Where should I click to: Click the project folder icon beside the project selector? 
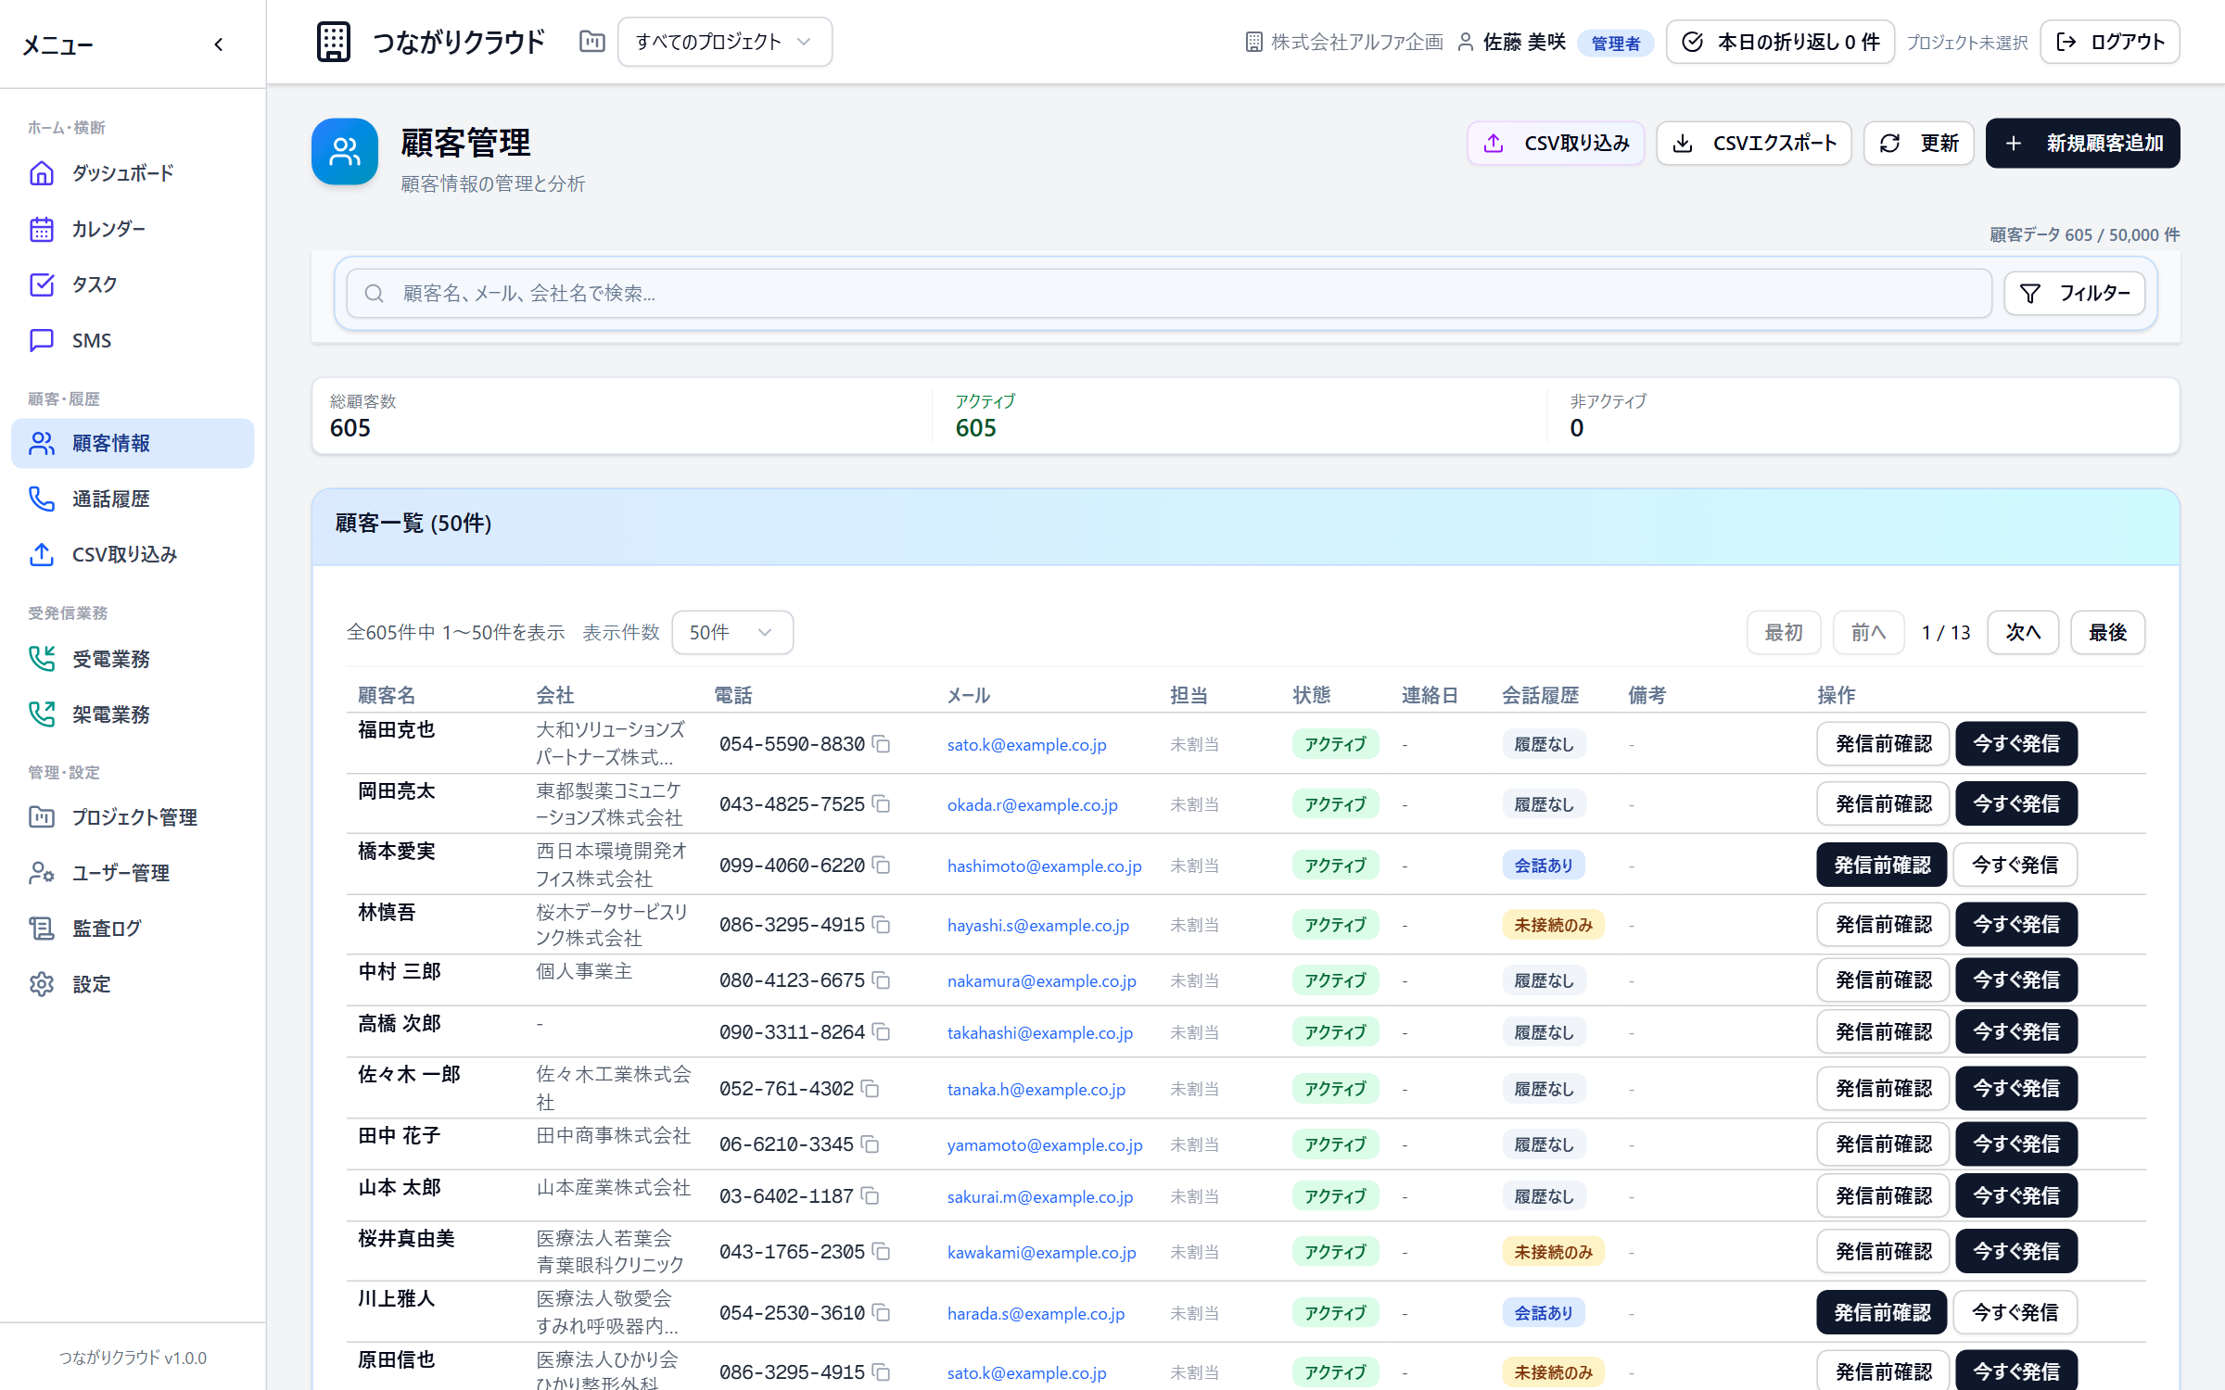[591, 42]
